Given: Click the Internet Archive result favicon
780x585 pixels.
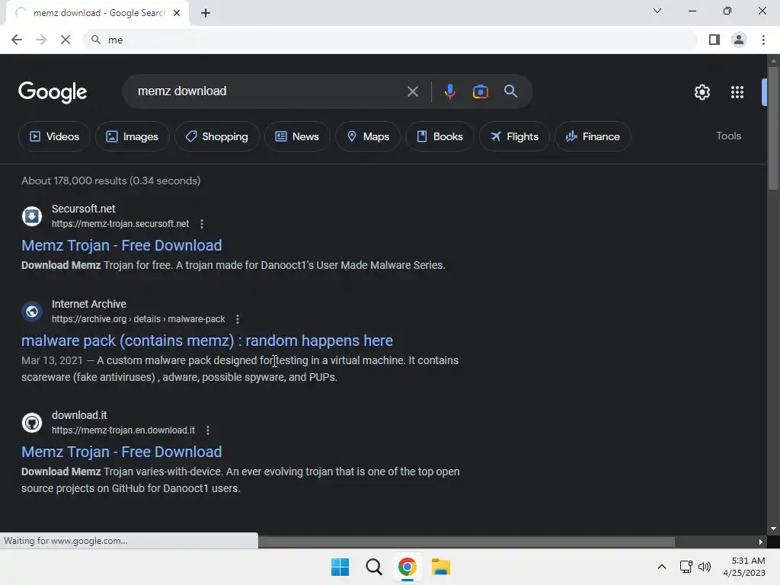Looking at the screenshot, I should point(32,312).
